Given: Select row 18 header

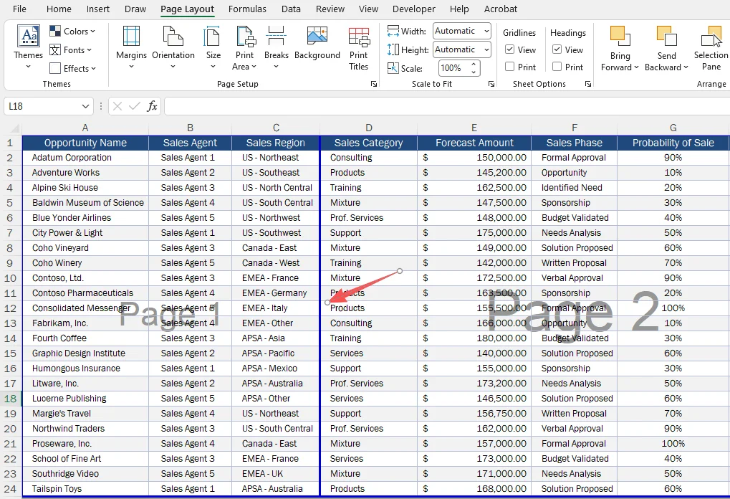Looking at the screenshot, I should tap(11, 399).
